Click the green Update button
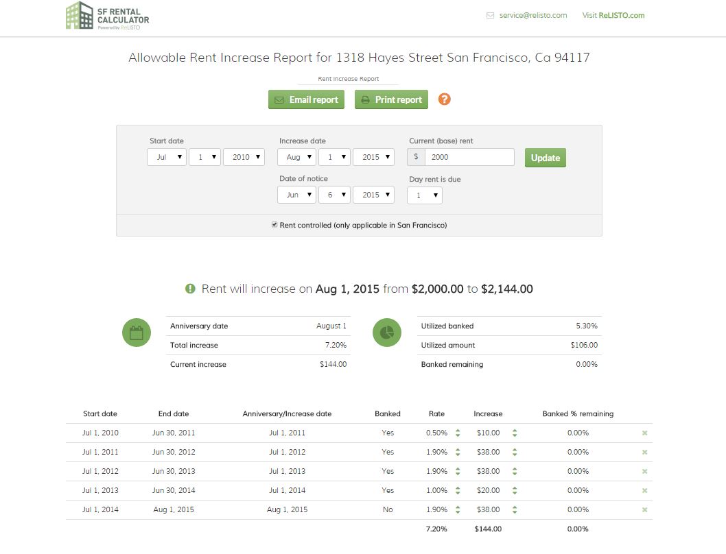726x554 pixels. (x=545, y=158)
